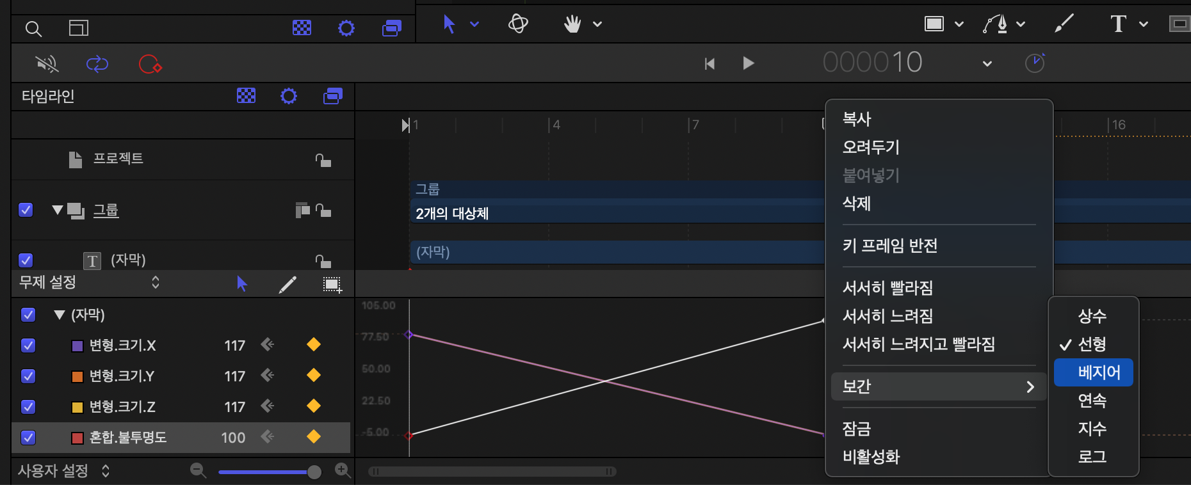Click the keyframe editor zoom slider handle
This screenshot has height=485, width=1191.
pyautogui.click(x=314, y=472)
